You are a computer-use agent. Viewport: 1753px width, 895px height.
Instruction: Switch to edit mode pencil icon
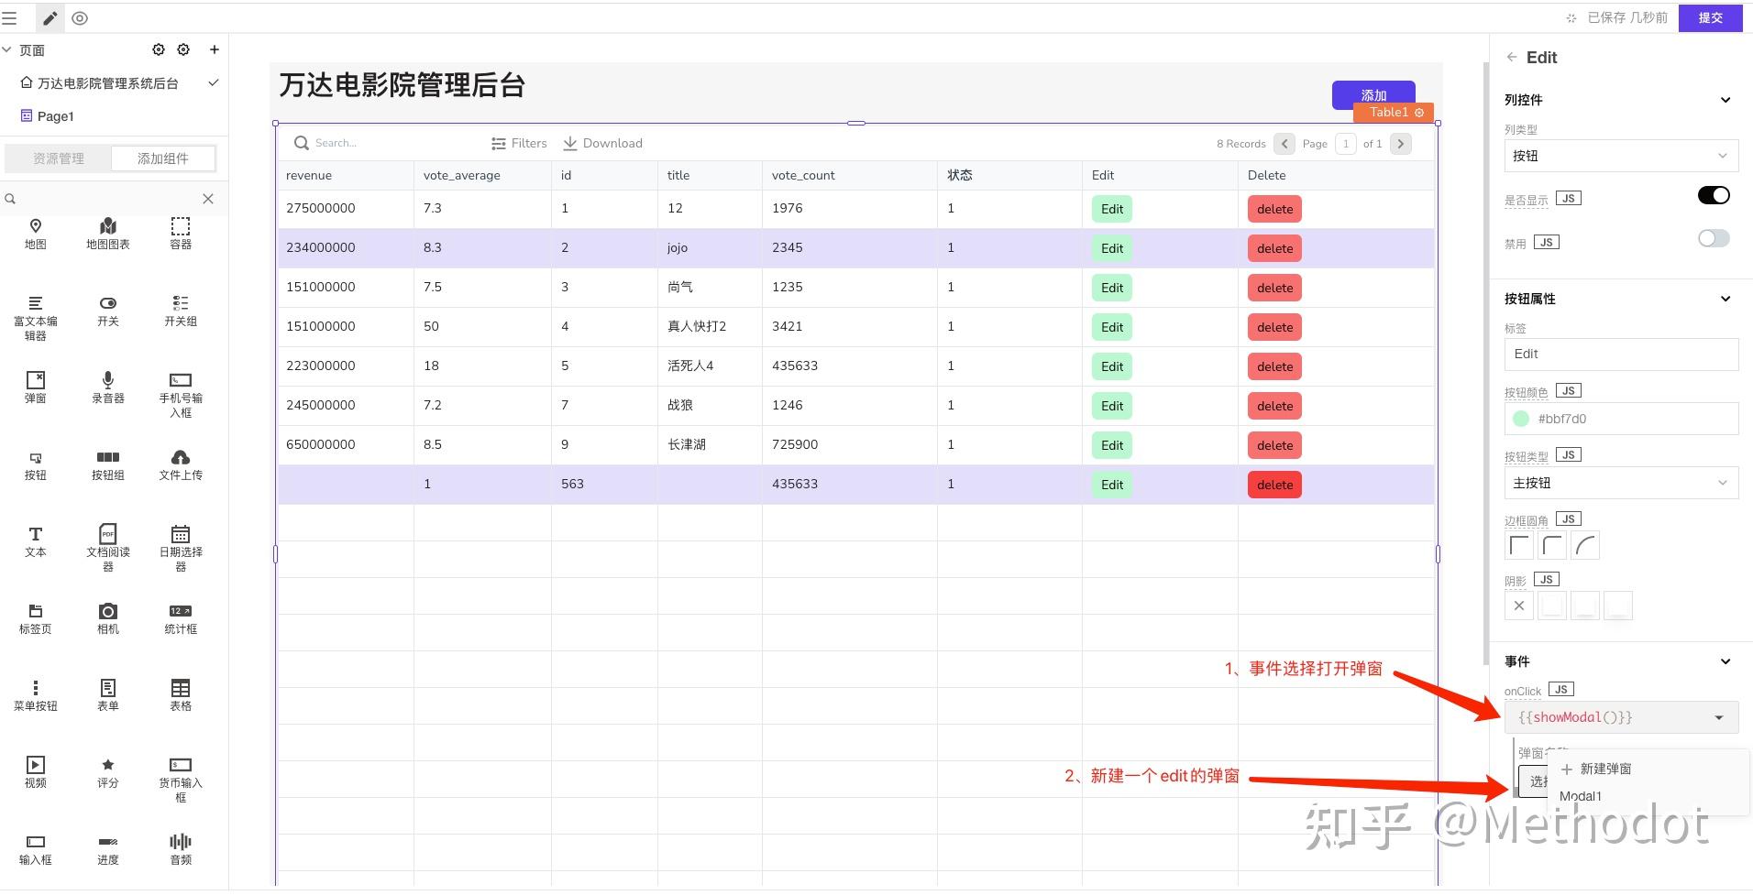50,18
